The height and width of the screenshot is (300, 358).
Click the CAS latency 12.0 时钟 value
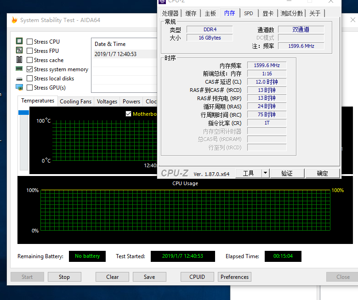[267, 82]
